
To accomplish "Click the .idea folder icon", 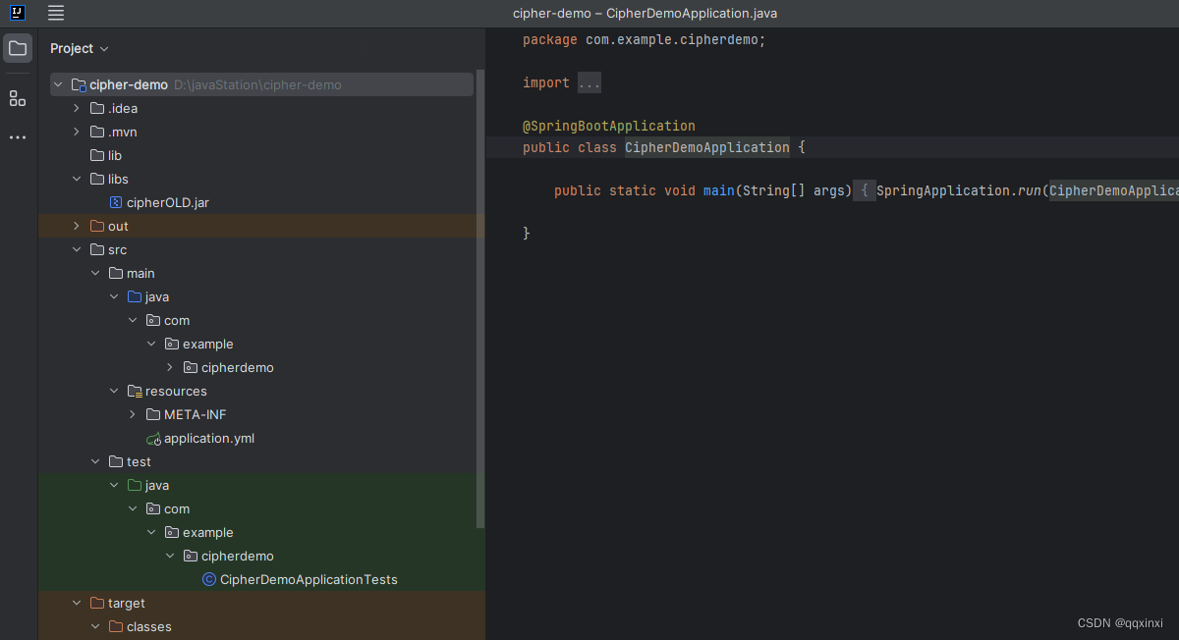I will pyautogui.click(x=97, y=108).
